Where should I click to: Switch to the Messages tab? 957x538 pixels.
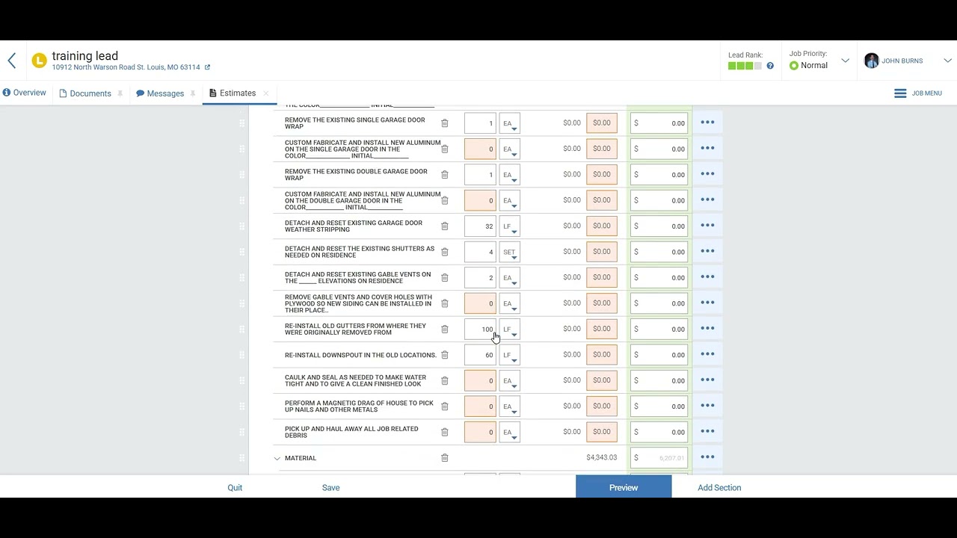(160, 93)
